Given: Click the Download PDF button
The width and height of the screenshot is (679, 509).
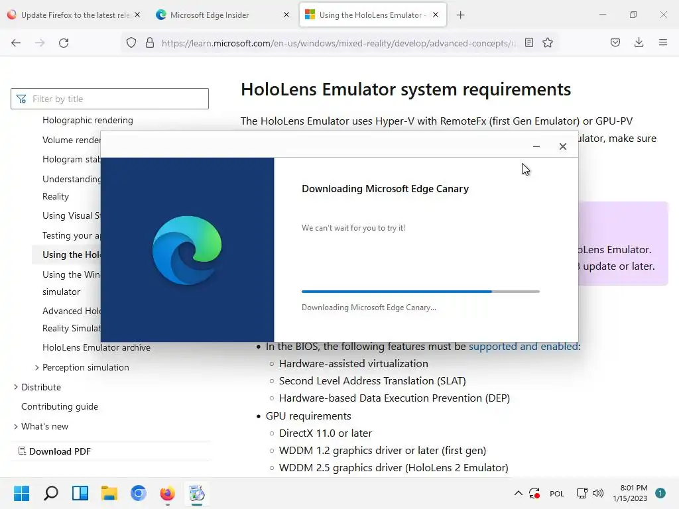Looking at the screenshot, I should (54, 451).
